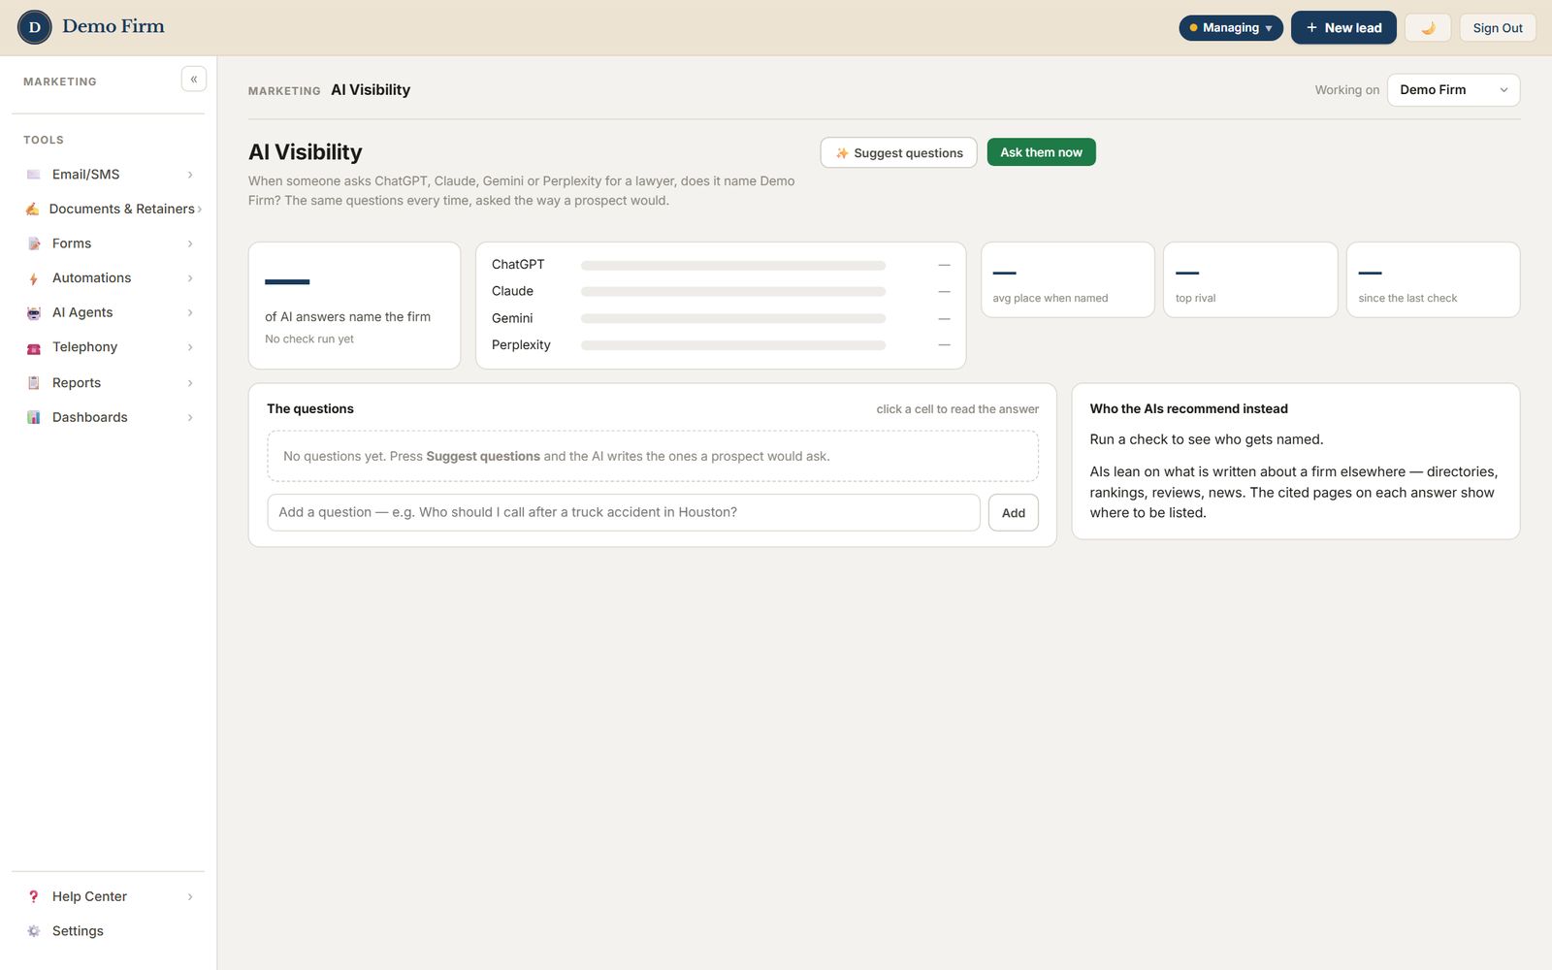Expand the AI Agents chevron
1552x970 pixels.
pyautogui.click(x=190, y=312)
